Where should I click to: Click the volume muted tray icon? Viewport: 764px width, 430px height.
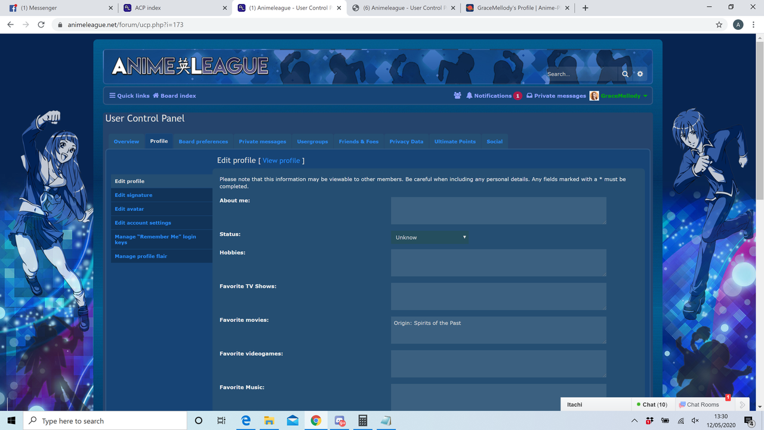695,420
